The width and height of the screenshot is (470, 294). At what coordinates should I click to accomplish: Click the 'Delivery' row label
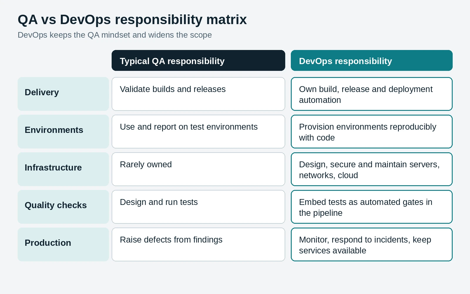pyautogui.click(x=63, y=94)
